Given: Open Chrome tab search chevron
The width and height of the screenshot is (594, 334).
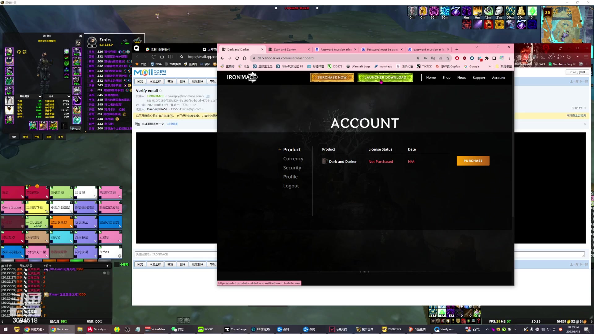Looking at the screenshot, I should 477,47.
